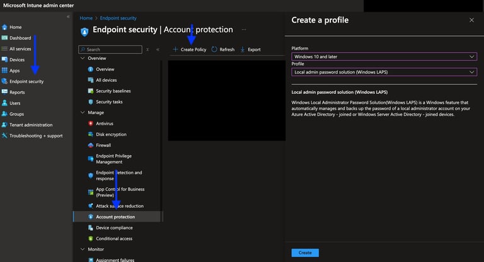
Task: Open App Control for Business icon
Action: click(x=91, y=192)
